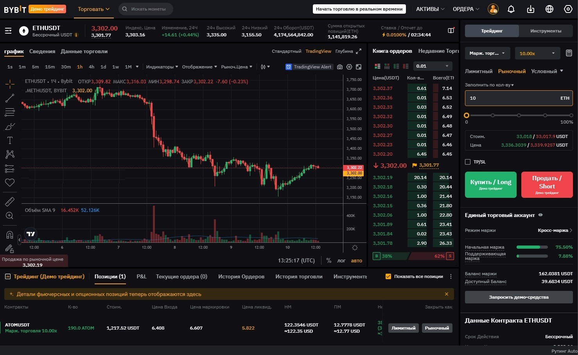Select the ruler measure tool
This screenshot has width=578, height=355.
(10, 202)
